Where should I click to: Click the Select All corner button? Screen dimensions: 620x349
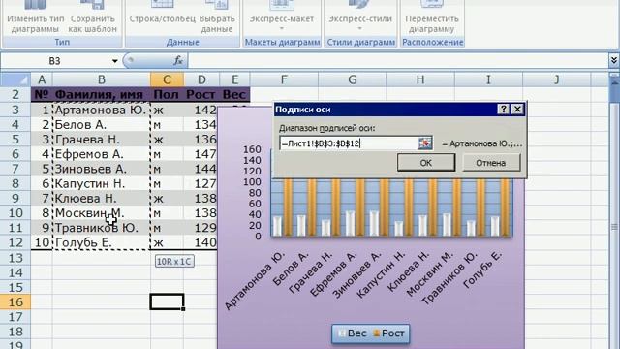point(15,79)
